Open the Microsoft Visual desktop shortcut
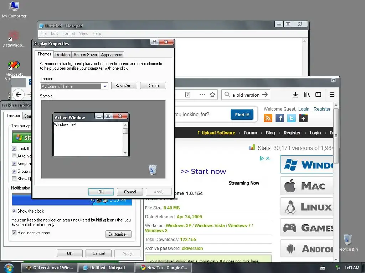The width and height of the screenshot is (365, 273). (14, 71)
